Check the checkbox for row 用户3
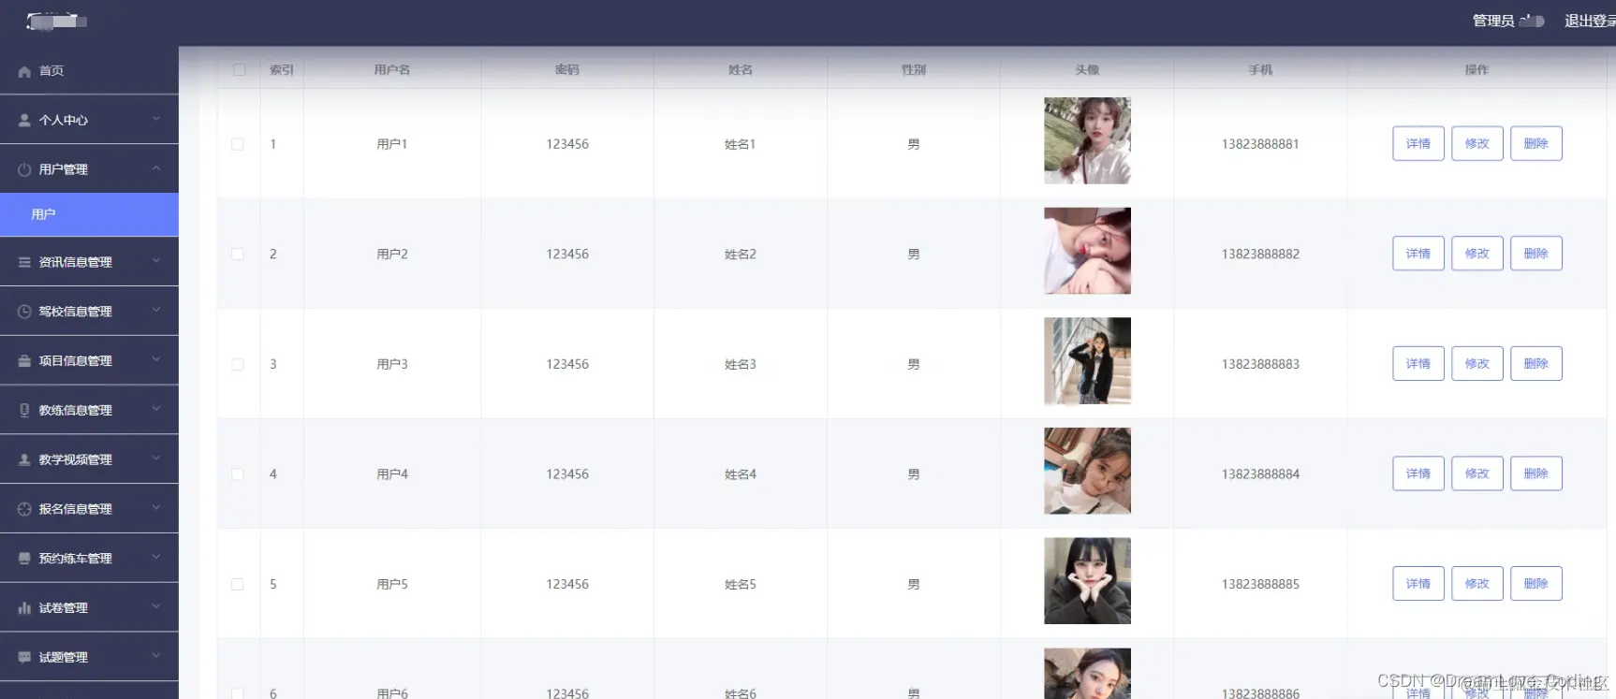 click(238, 364)
